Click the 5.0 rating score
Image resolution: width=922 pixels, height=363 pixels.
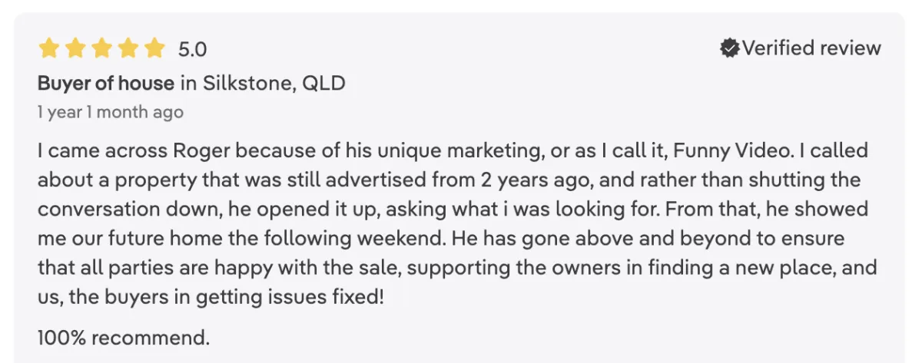192,50
